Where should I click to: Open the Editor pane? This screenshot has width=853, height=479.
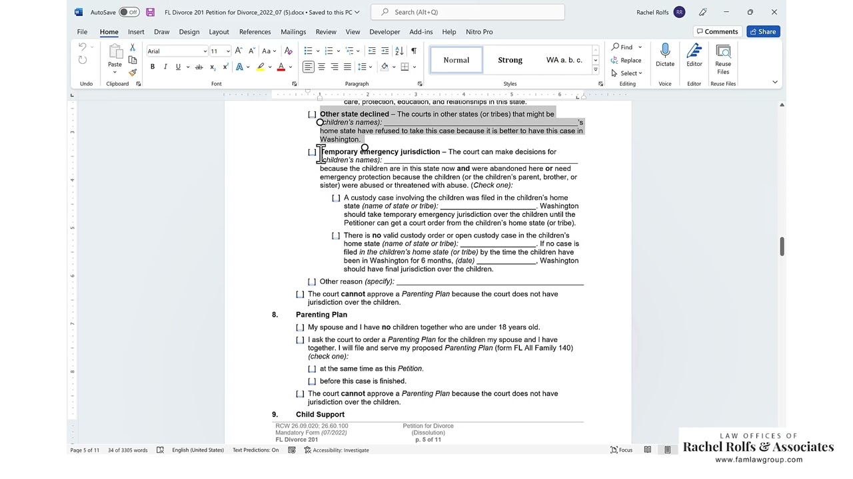pos(694,56)
